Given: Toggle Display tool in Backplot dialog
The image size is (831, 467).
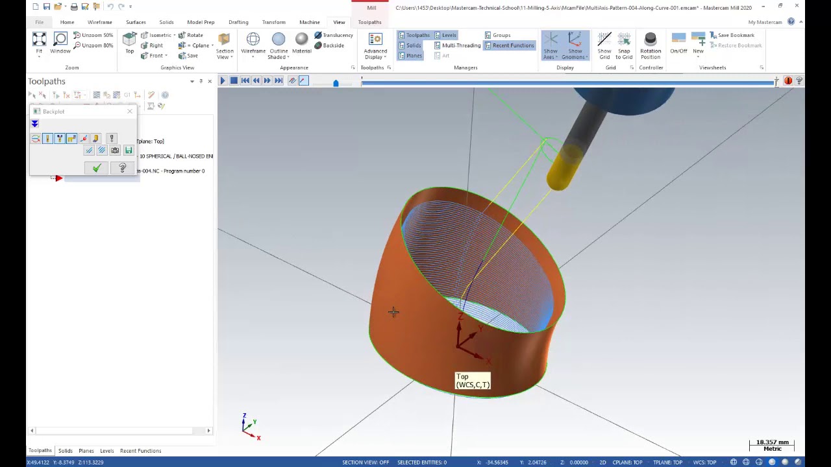Looking at the screenshot, I should [47, 138].
